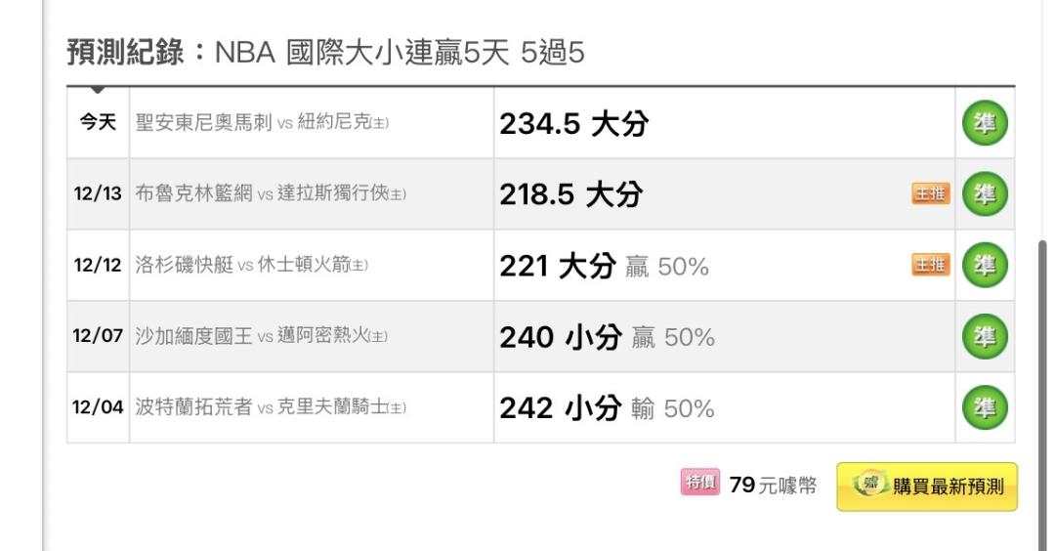The height and width of the screenshot is (551, 1055).
Task: Select the 234.5 大分 prediction
Action: pos(573,124)
